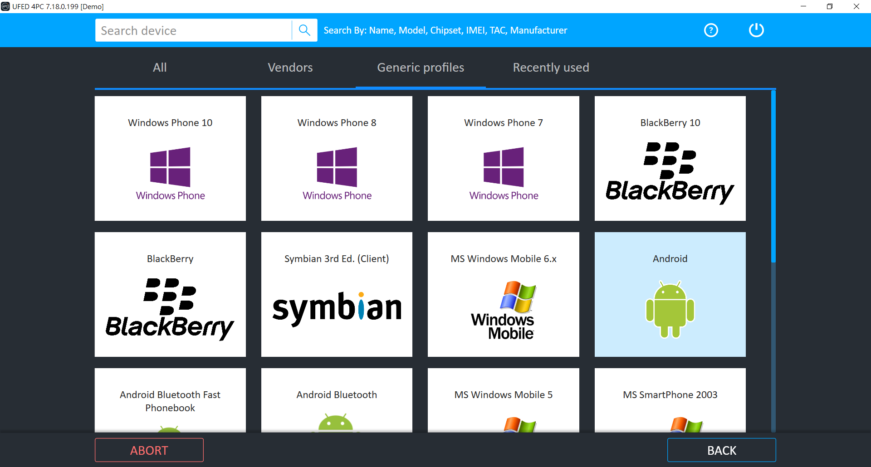Switch to the All tab

point(160,68)
